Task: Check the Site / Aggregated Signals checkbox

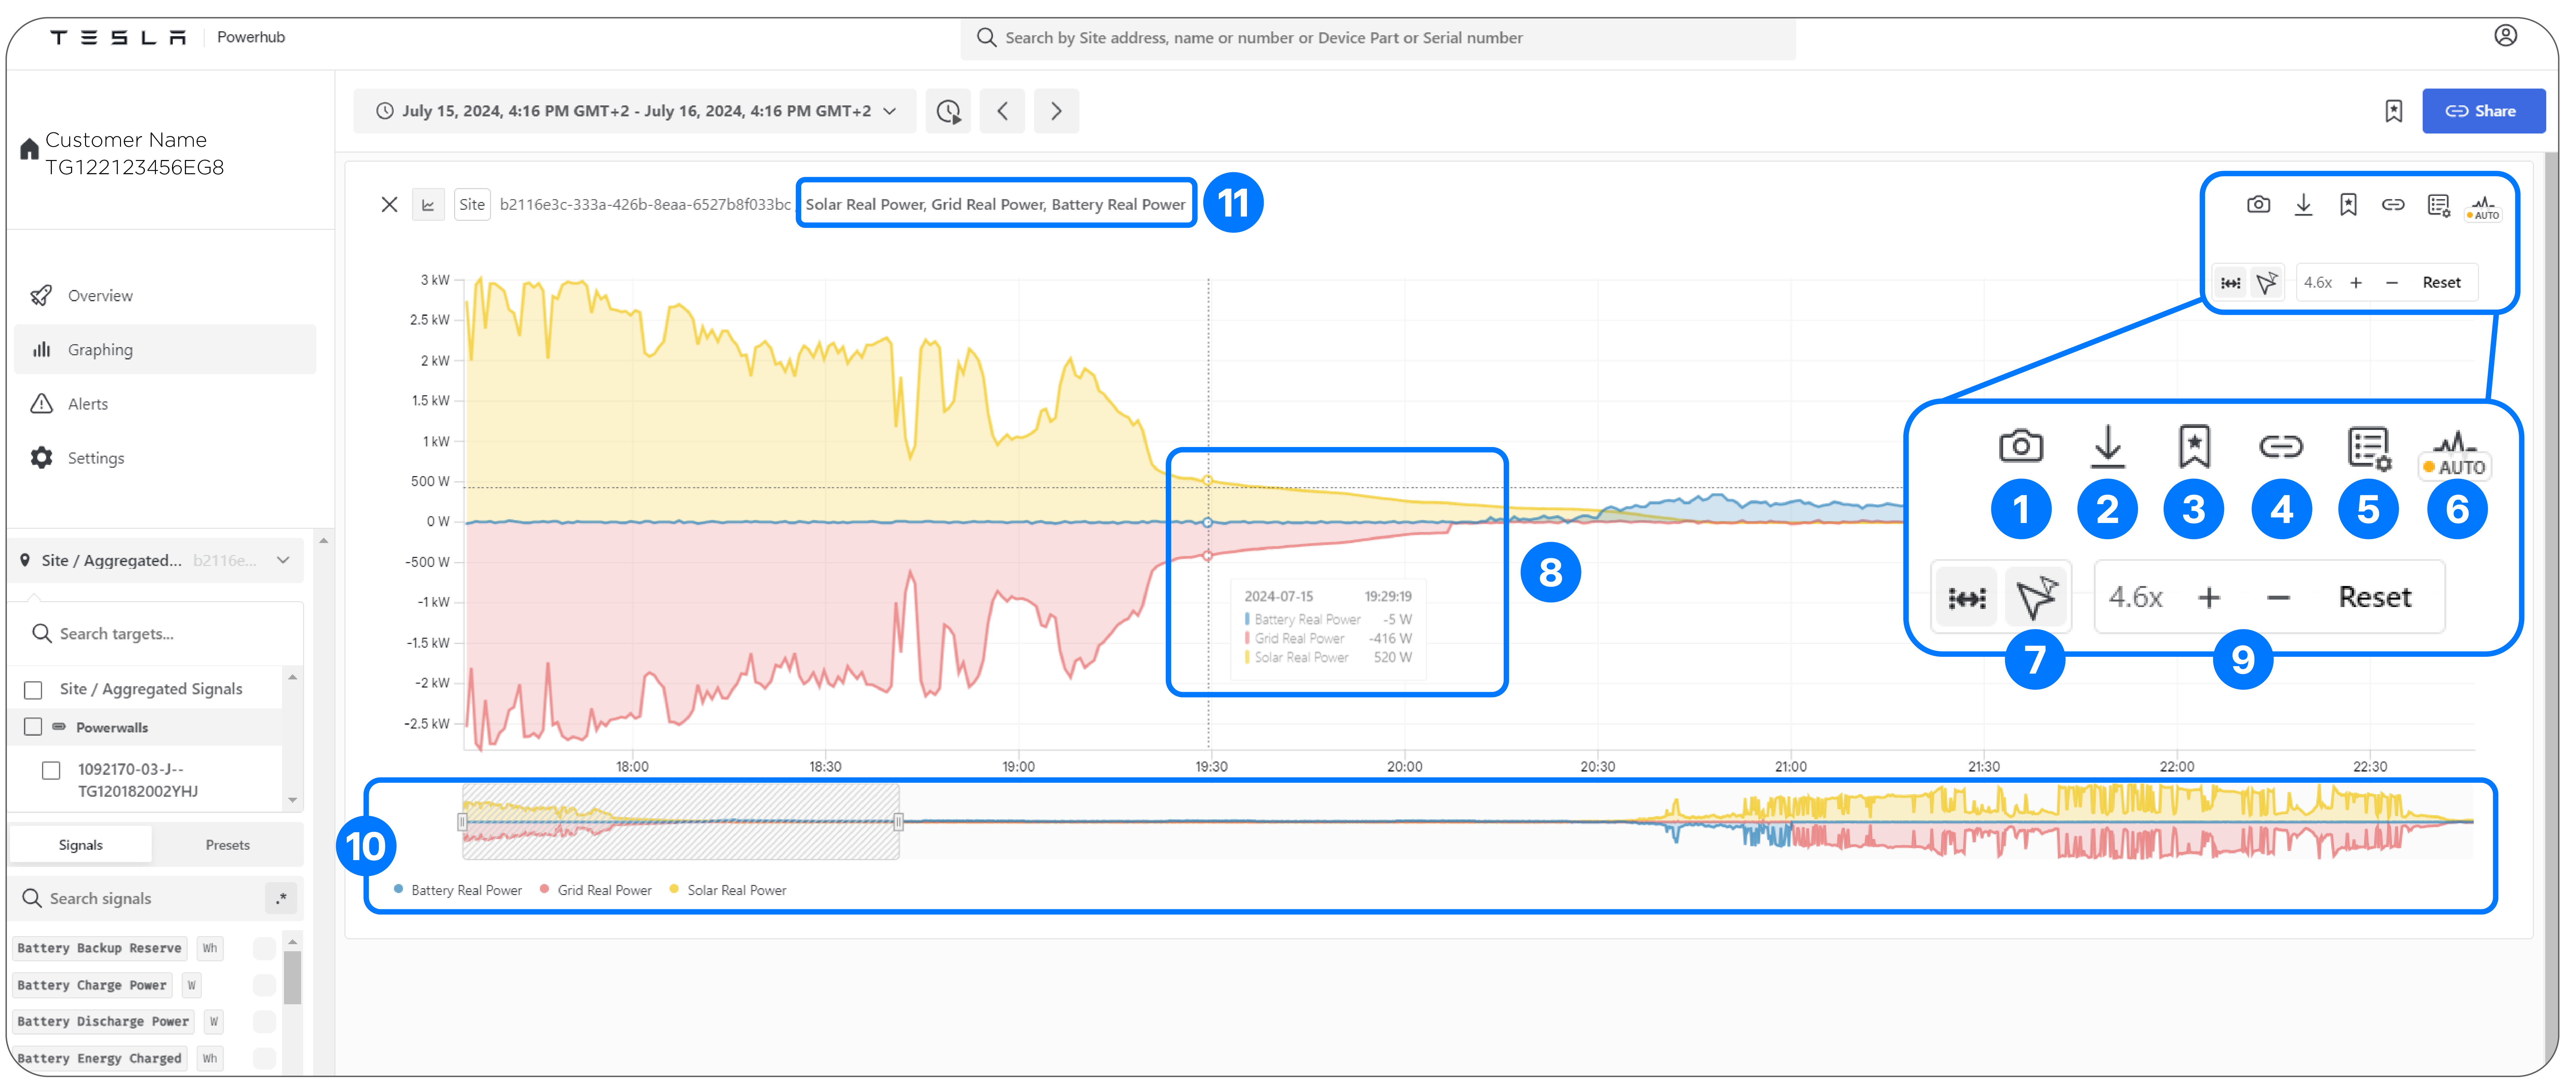Action: (33, 689)
